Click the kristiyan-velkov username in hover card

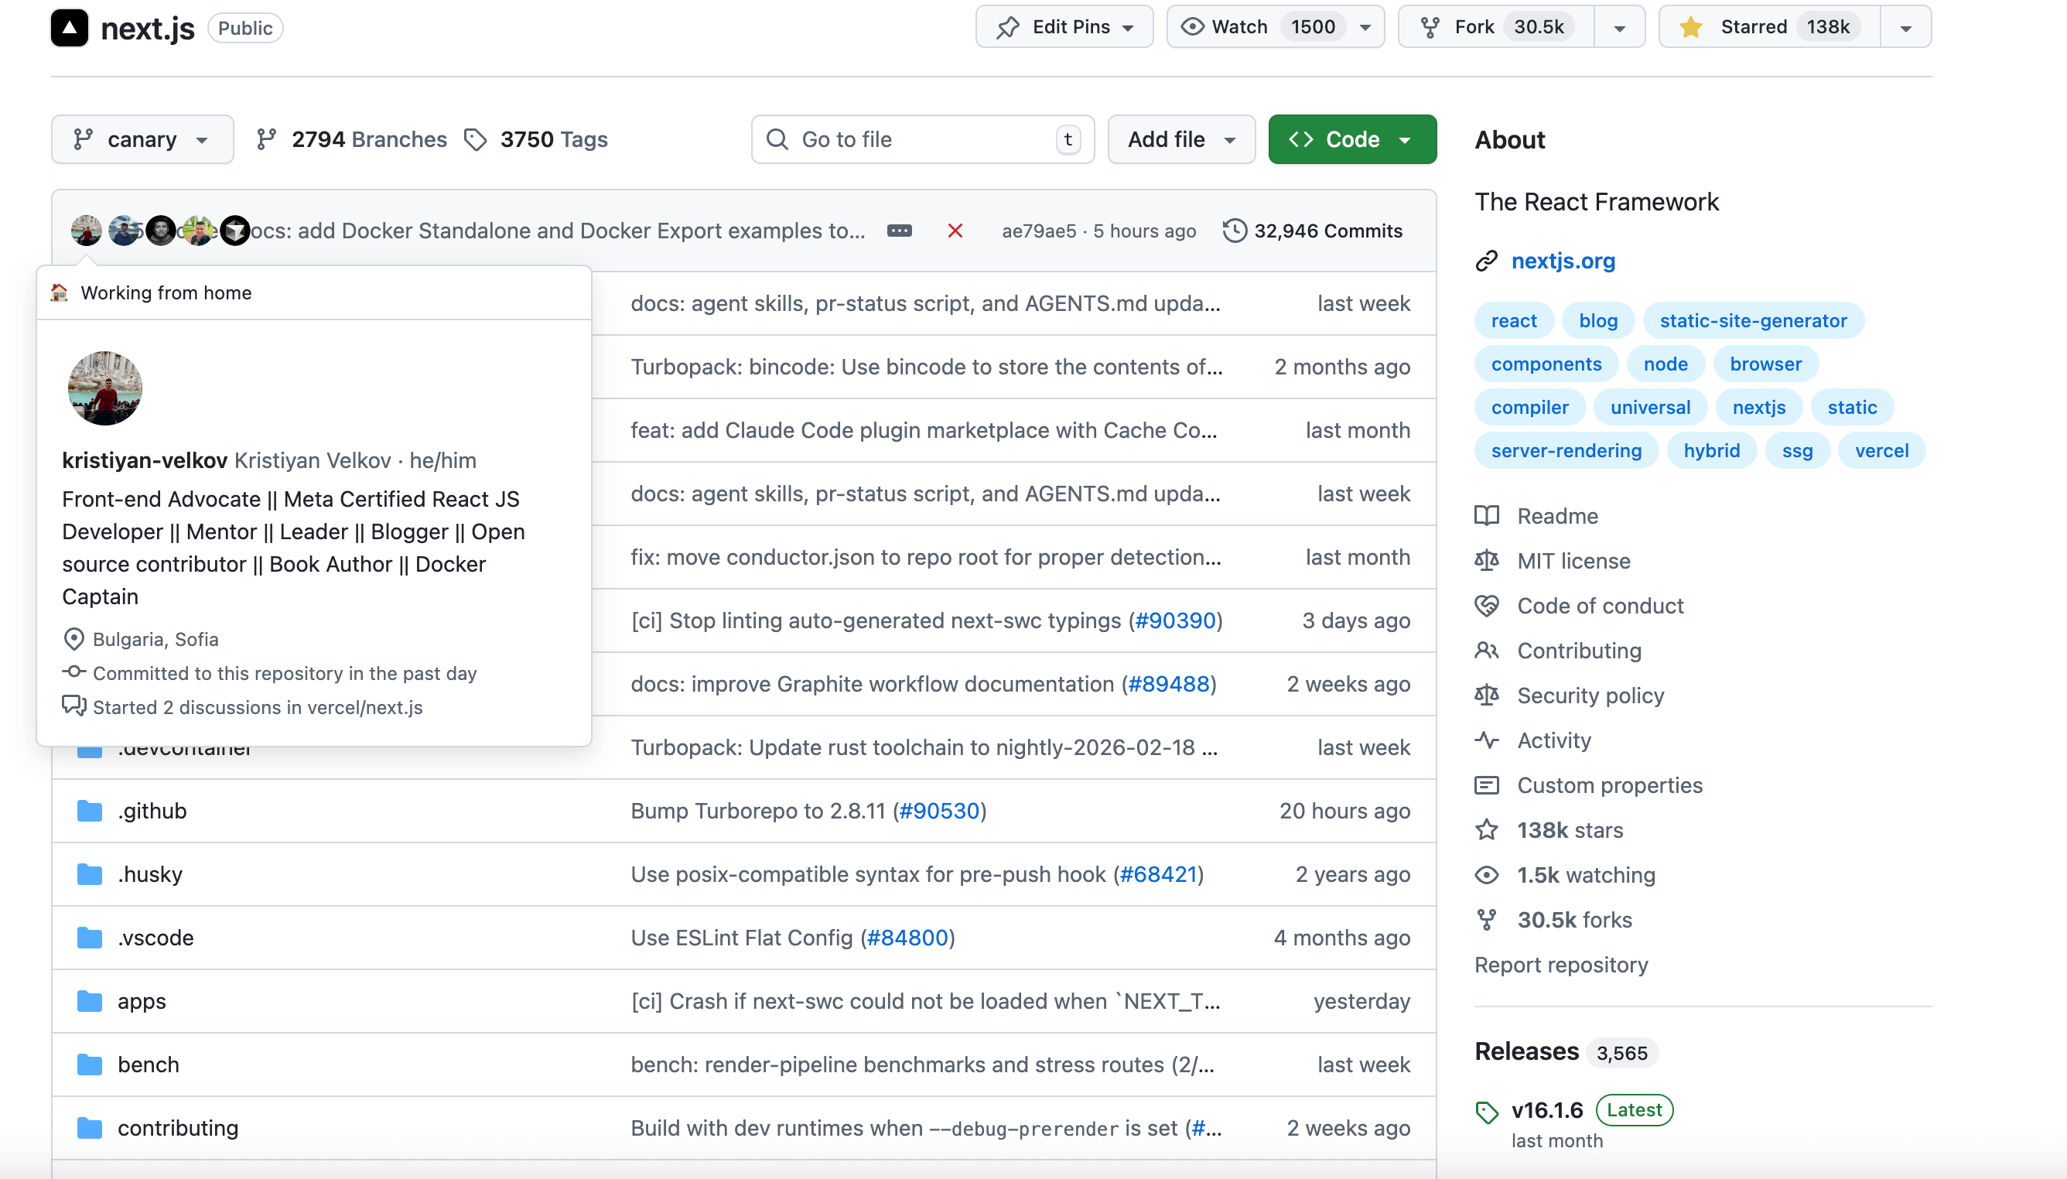click(144, 460)
